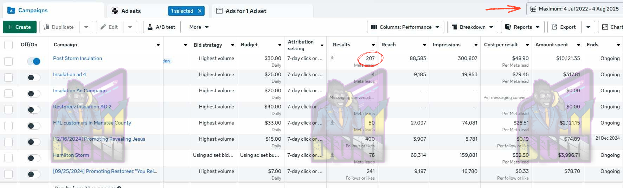The width and height of the screenshot is (623, 188).
Task: Open the FPL customers in Manatee County campaign
Action: 92,123
